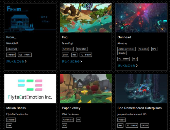The width and height of the screenshot is (170, 130).
Task: Select VR tag below Adventure in Paper Valley
Action: click(x=64, y=126)
